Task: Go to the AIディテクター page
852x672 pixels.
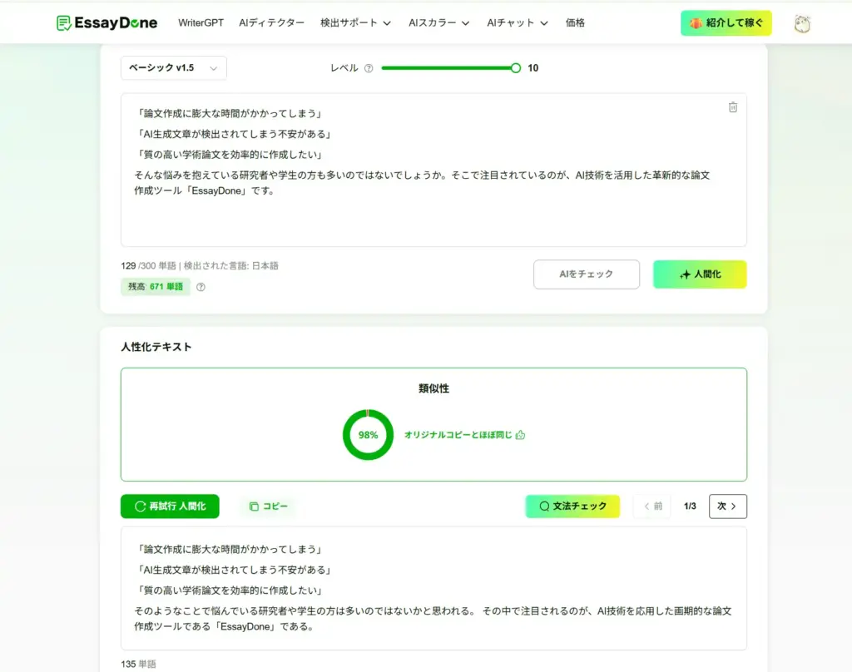Action: coord(271,23)
